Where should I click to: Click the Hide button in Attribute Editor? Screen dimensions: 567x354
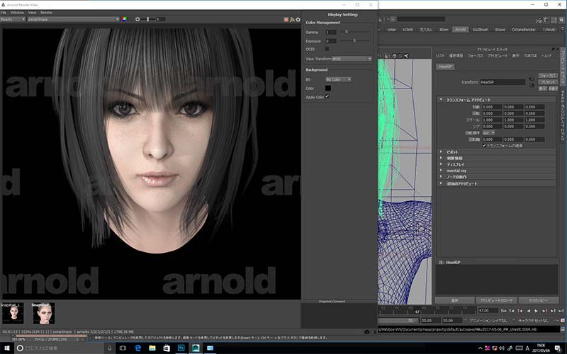553,88
